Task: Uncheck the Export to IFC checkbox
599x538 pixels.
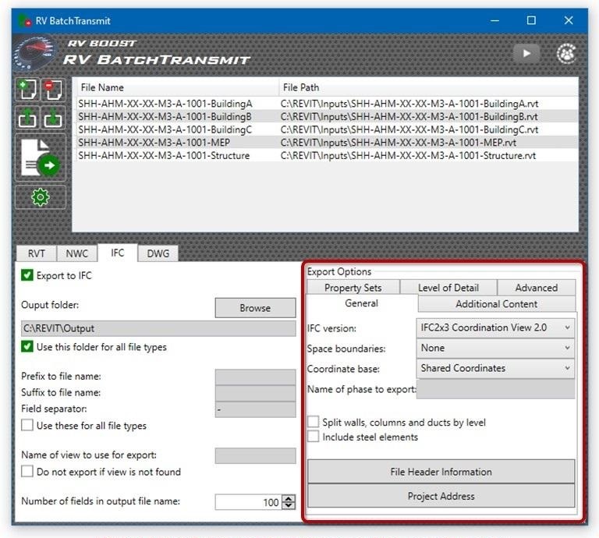Action: (x=27, y=275)
